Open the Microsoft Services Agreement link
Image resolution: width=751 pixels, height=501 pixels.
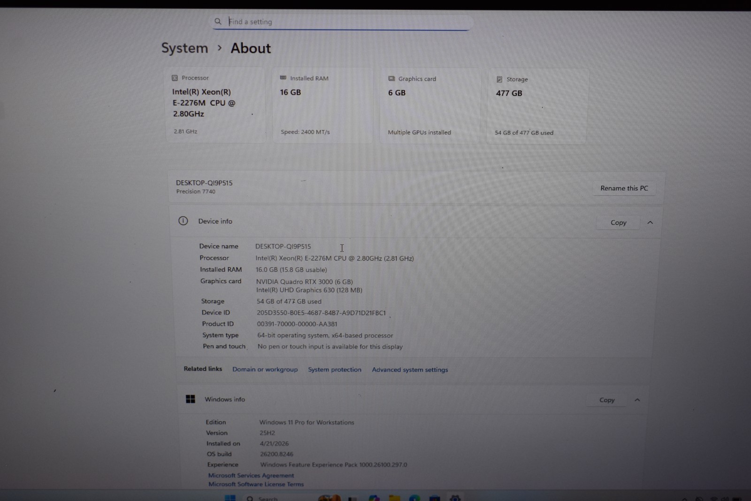pos(251,475)
